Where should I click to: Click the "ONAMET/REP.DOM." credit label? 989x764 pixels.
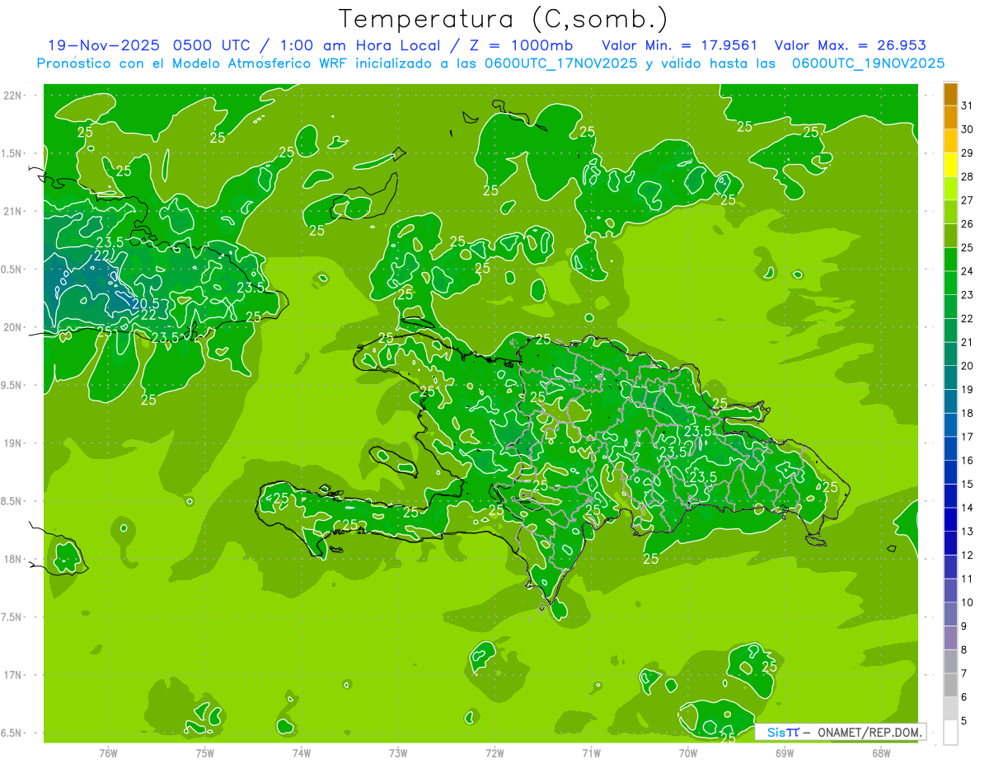(870, 732)
